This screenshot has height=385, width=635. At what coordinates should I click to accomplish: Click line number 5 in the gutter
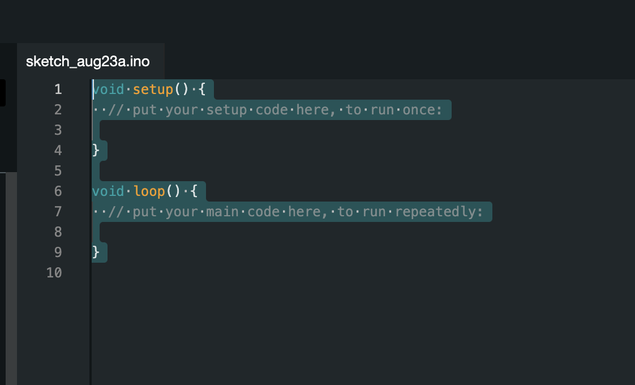pyautogui.click(x=58, y=171)
